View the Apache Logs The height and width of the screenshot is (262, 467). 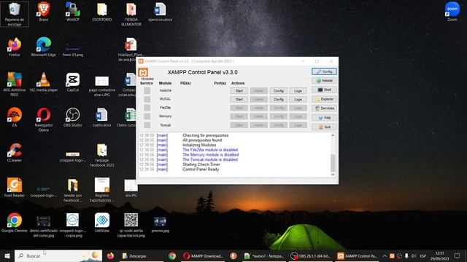pos(298,90)
